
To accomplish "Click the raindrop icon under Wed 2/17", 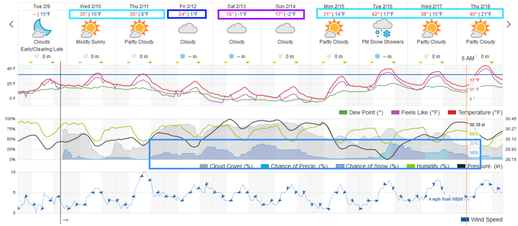I will click(427, 57).
